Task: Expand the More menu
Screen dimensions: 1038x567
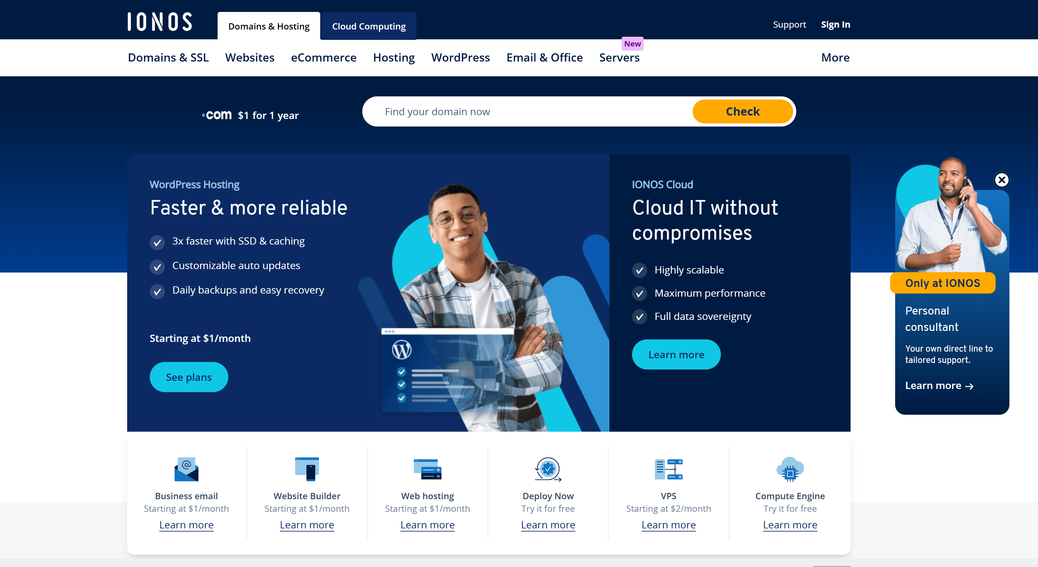Action: (835, 58)
